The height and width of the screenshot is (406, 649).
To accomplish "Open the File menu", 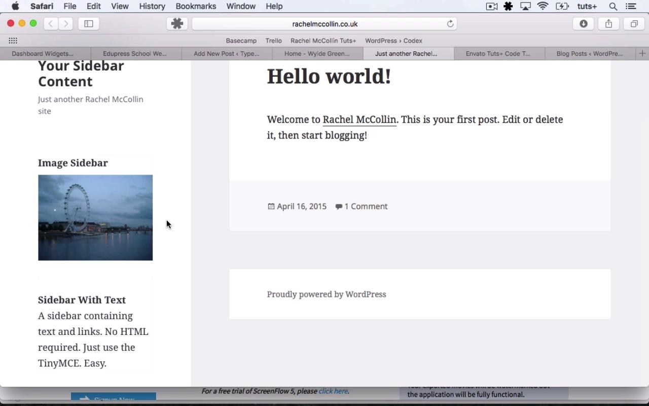I will coord(70,6).
